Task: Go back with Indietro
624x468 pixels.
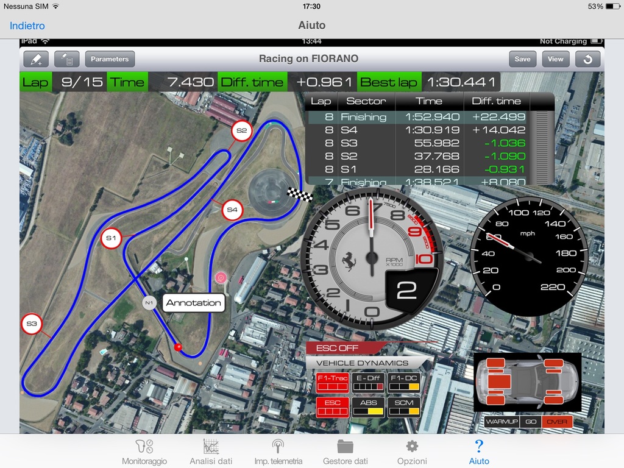Action: 27,26
